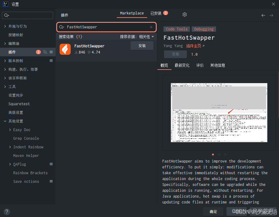Show the third screenshot carousel dot
Image resolution: width=279 pixels, height=217 pixels.
[225, 155]
